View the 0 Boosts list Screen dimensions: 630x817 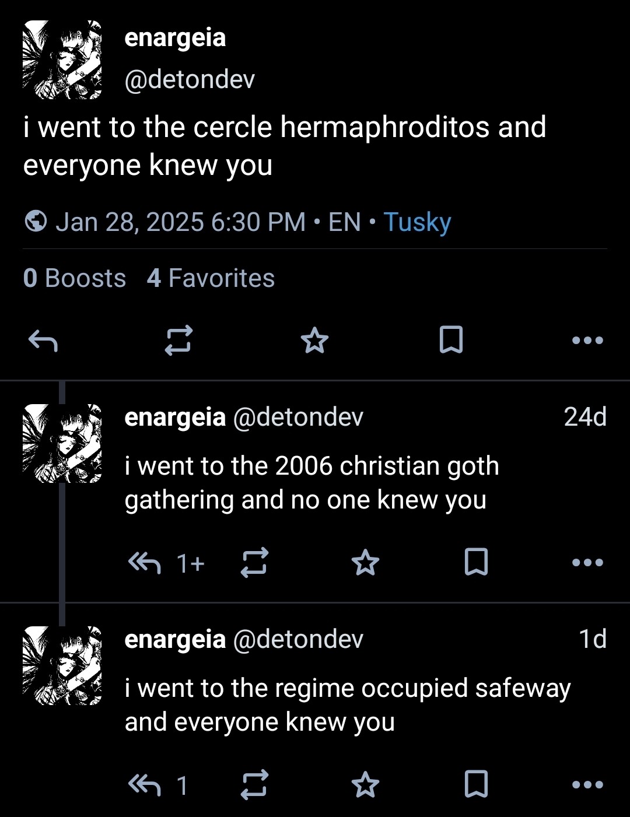coord(75,278)
